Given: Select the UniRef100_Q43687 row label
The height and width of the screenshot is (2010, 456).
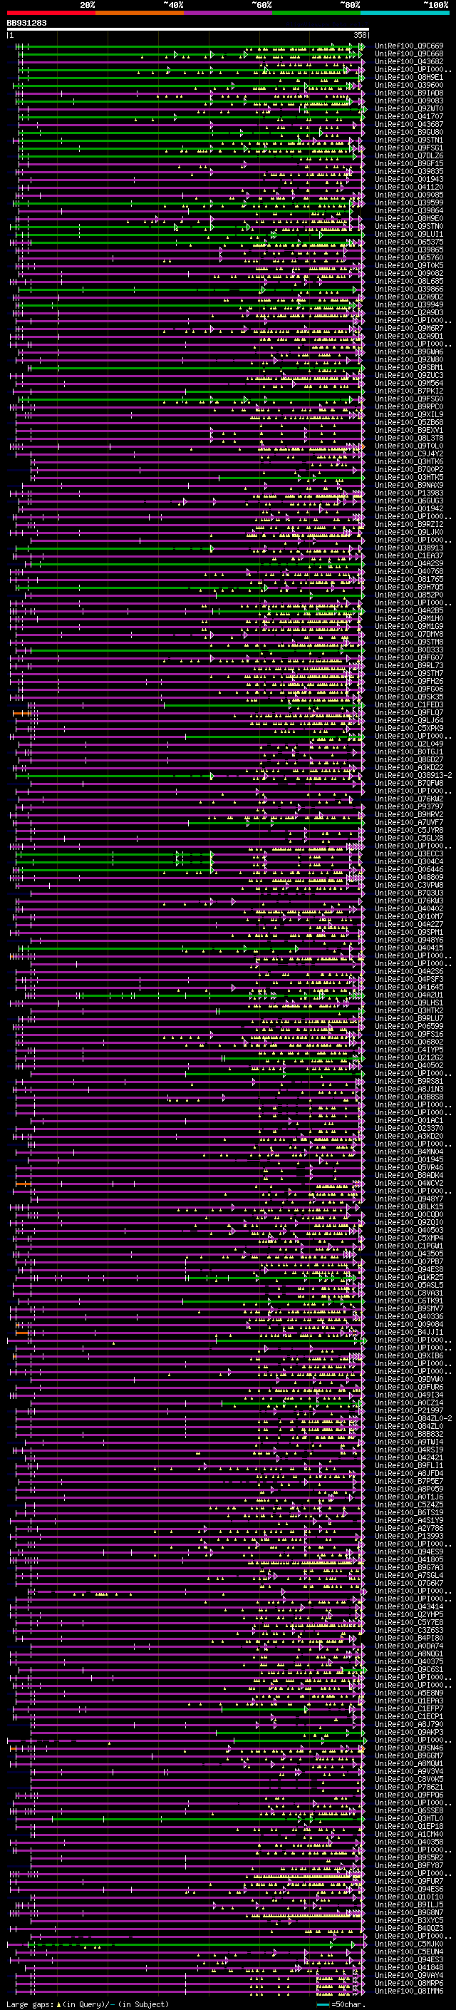Looking at the screenshot, I should [x=409, y=124].
